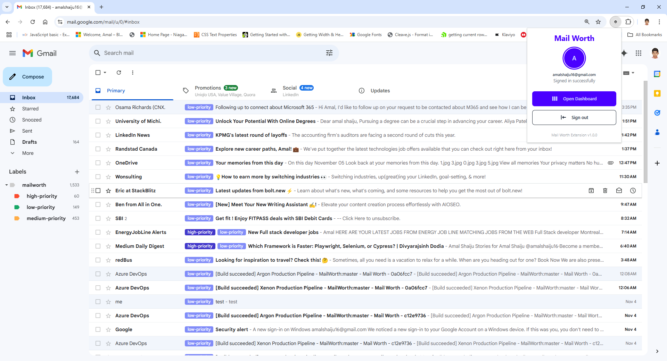This screenshot has height=361, width=667.
Task: Click the plus icon to get add-ons
Action: 657,163
